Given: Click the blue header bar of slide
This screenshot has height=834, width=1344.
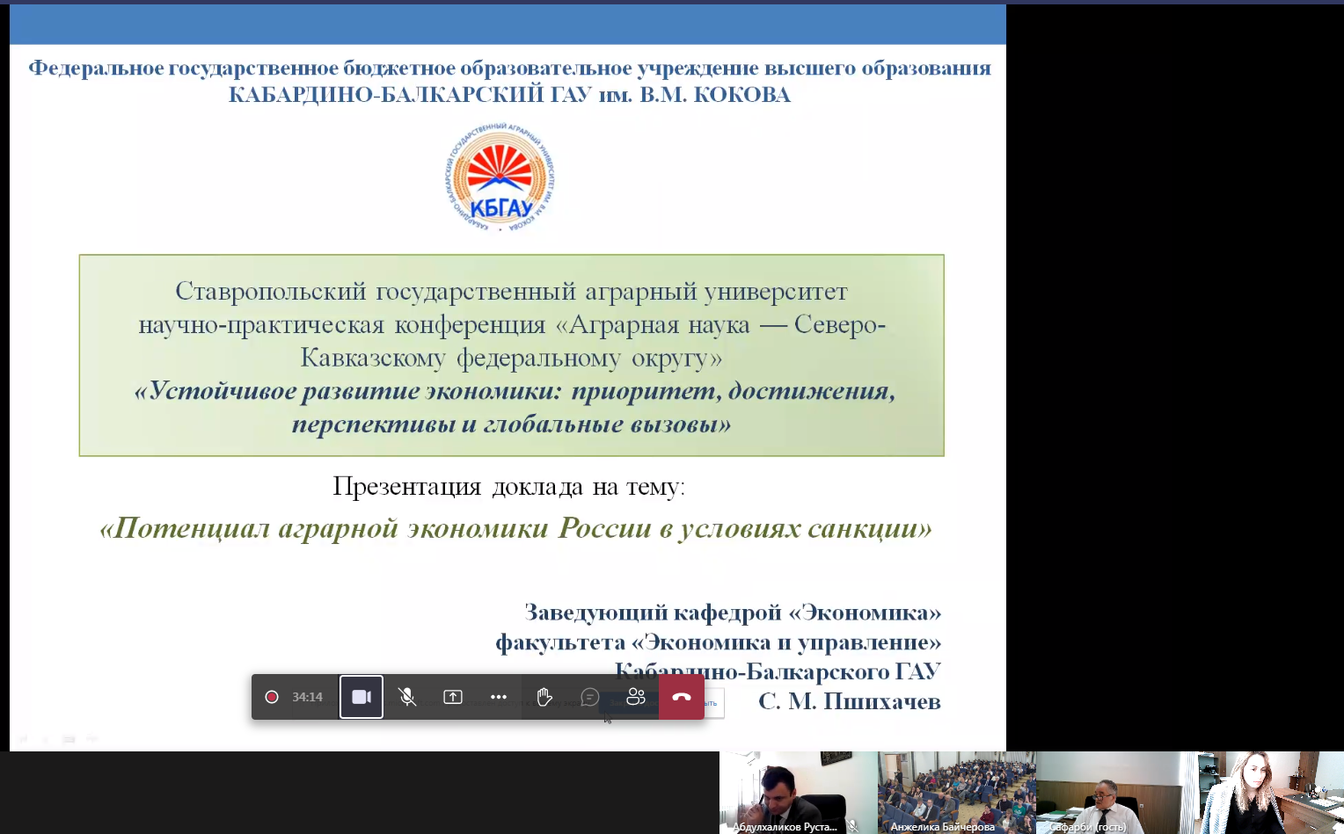Looking at the screenshot, I should click(508, 25).
